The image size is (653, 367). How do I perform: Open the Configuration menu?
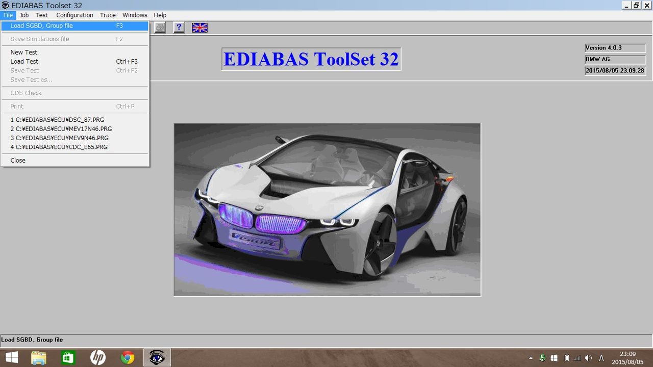click(74, 15)
